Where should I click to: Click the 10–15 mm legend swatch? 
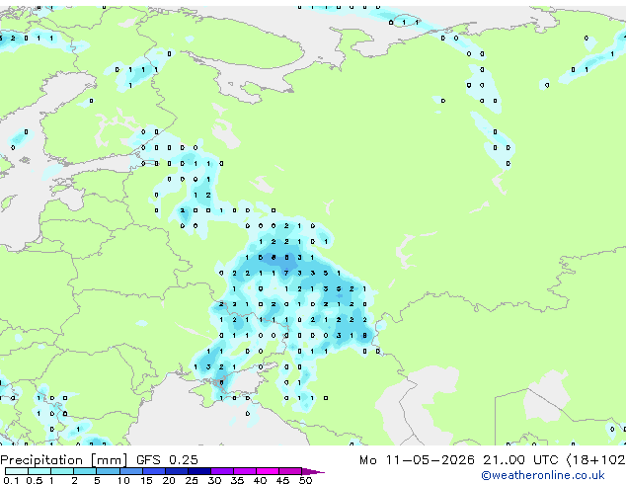pos(131,471)
